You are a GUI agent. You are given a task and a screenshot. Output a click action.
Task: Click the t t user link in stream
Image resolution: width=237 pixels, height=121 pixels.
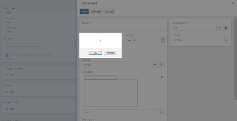11,55
